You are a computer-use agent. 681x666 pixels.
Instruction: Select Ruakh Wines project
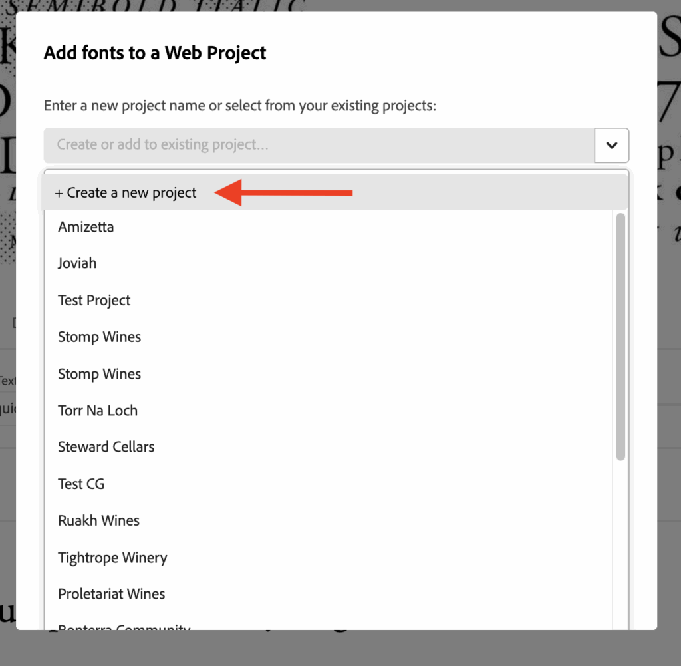point(98,520)
